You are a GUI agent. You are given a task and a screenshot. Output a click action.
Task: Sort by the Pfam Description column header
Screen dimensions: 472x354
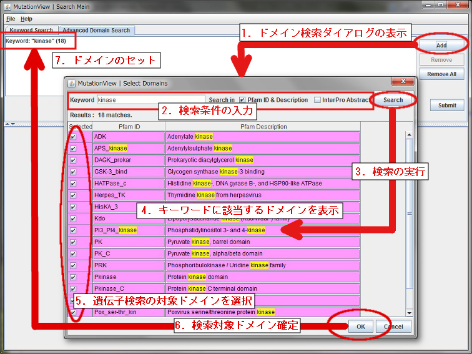pyautogui.click(x=263, y=127)
